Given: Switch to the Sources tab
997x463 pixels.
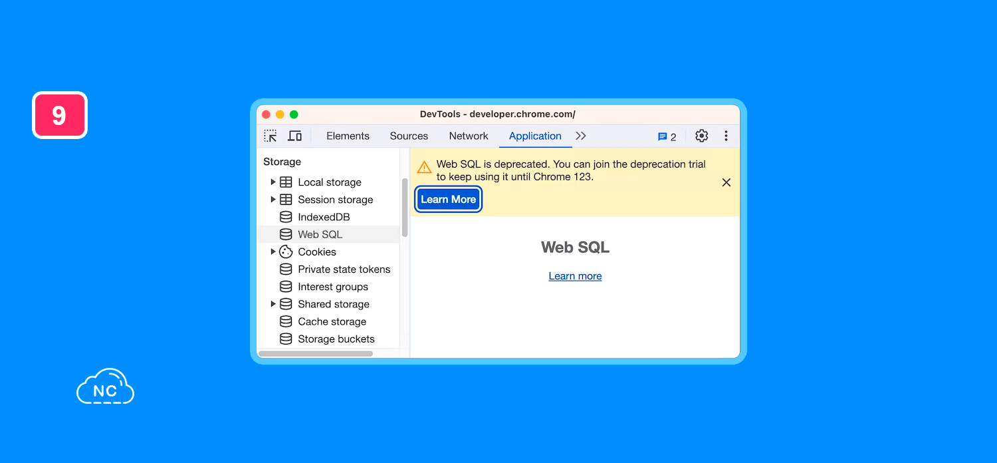Looking at the screenshot, I should [x=409, y=136].
